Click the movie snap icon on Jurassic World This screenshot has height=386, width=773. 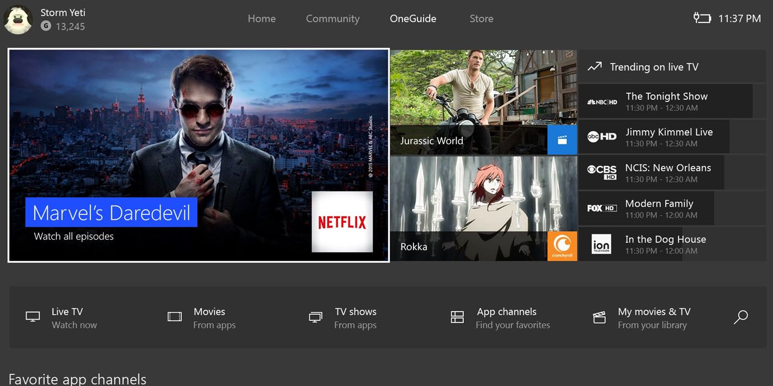coord(564,140)
